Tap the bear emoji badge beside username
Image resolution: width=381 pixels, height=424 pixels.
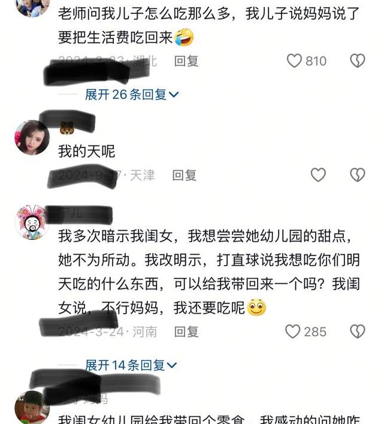66,128
